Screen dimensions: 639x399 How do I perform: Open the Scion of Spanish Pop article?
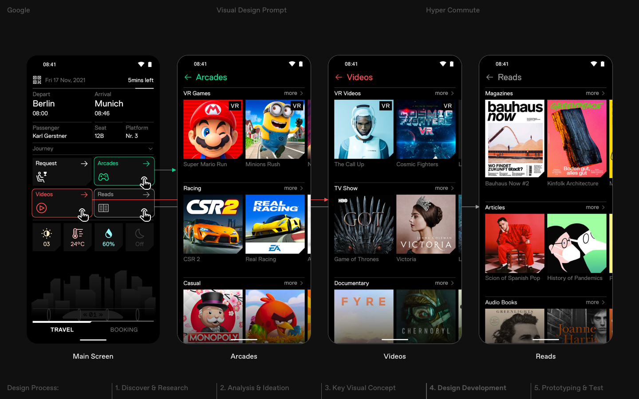pos(515,243)
